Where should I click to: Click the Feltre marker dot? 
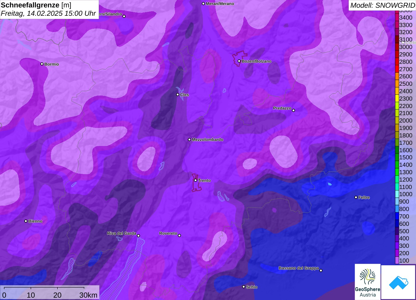pyautogui.click(x=356, y=197)
